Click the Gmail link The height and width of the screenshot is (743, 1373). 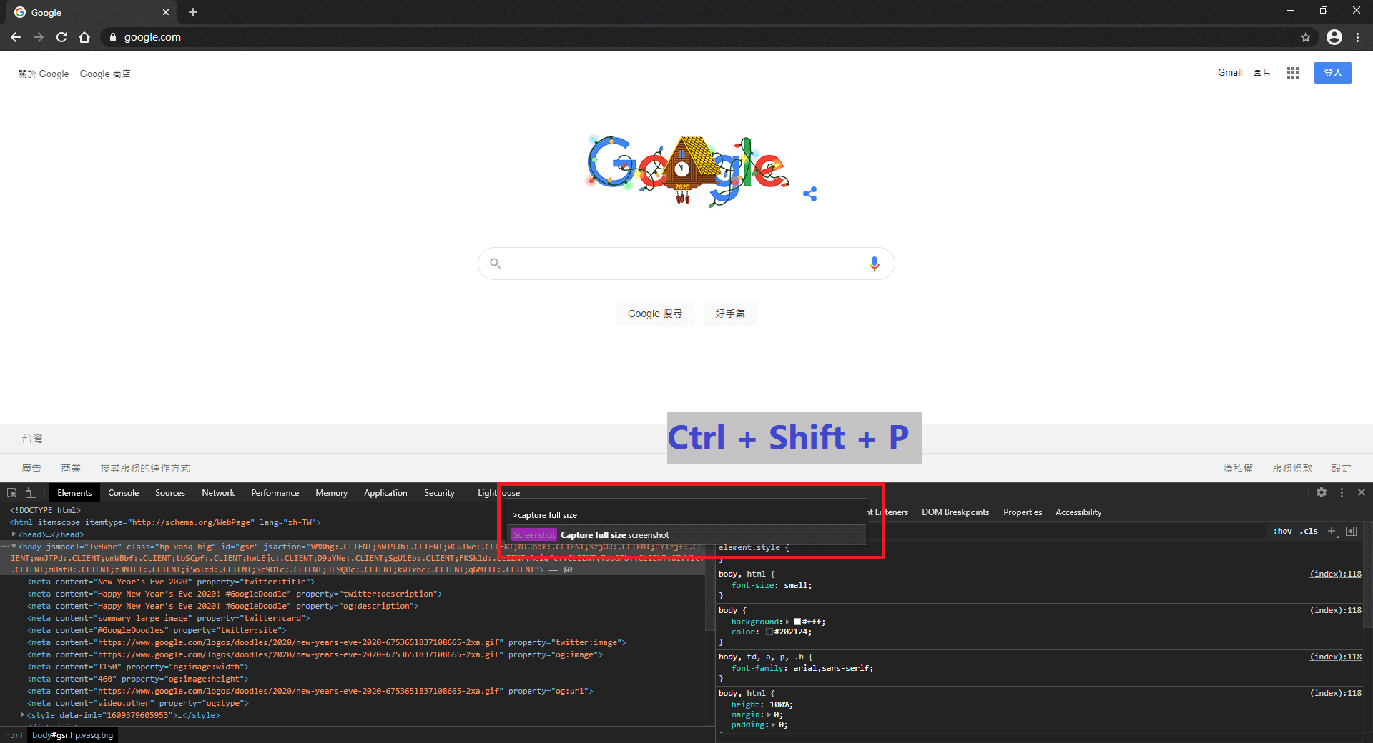1229,73
